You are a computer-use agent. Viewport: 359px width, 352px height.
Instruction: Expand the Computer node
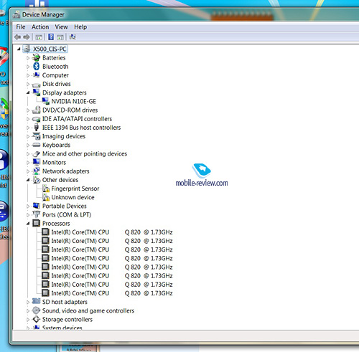(x=28, y=75)
